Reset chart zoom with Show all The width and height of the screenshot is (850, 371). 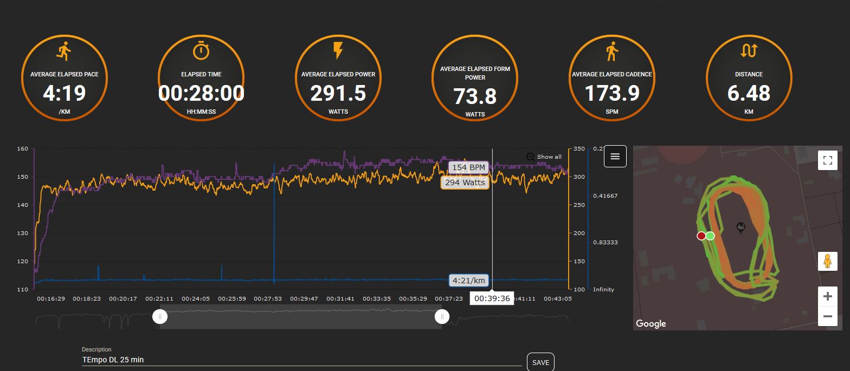544,157
